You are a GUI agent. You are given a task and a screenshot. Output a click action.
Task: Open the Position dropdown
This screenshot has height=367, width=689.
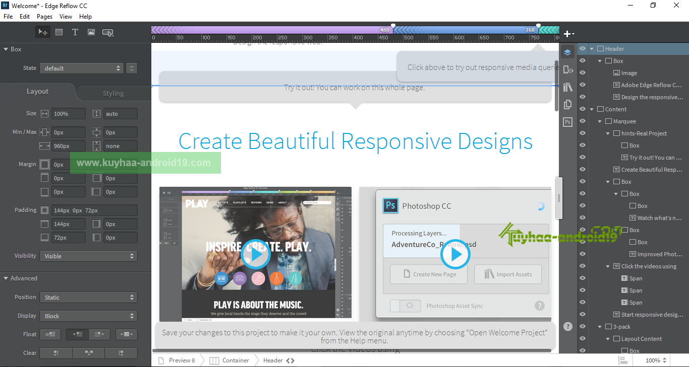point(89,297)
